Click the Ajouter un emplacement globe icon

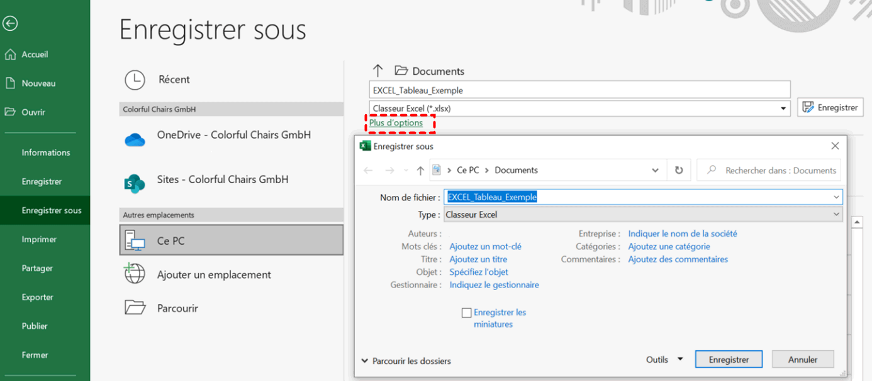135,274
